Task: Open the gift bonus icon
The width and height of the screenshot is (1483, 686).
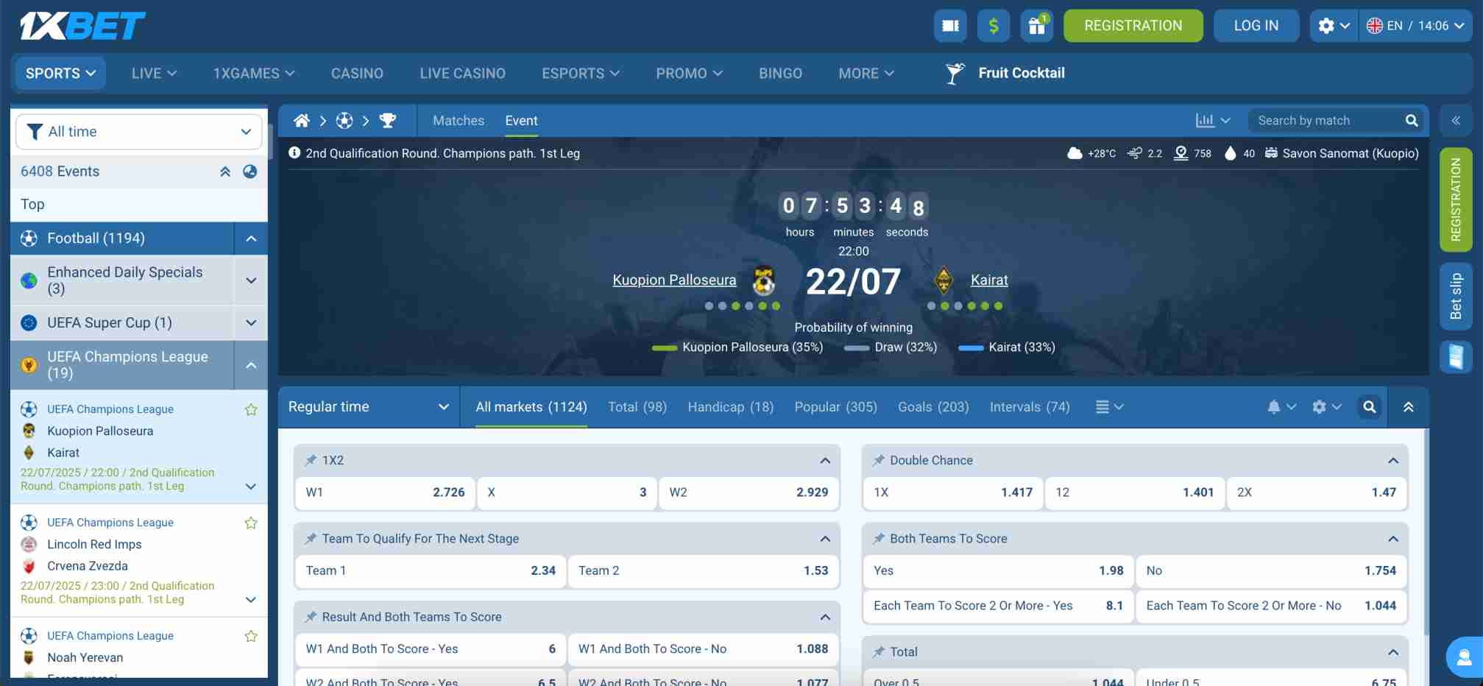Action: [x=1037, y=26]
